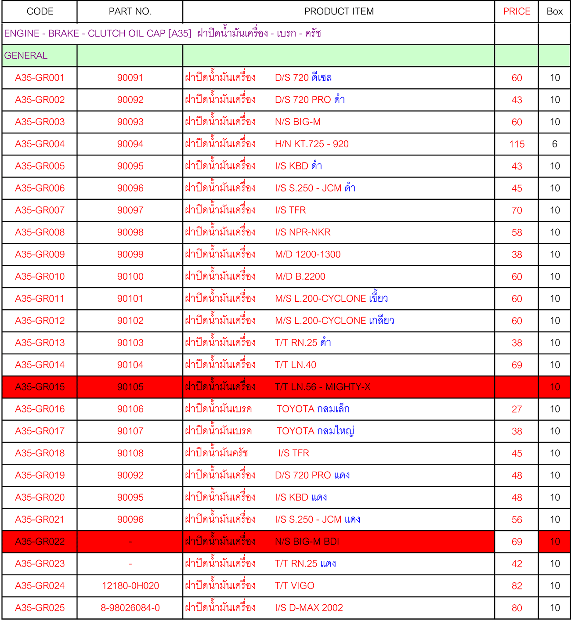Select code cell A35-GR002
The height and width of the screenshot is (621, 571).
[40, 100]
